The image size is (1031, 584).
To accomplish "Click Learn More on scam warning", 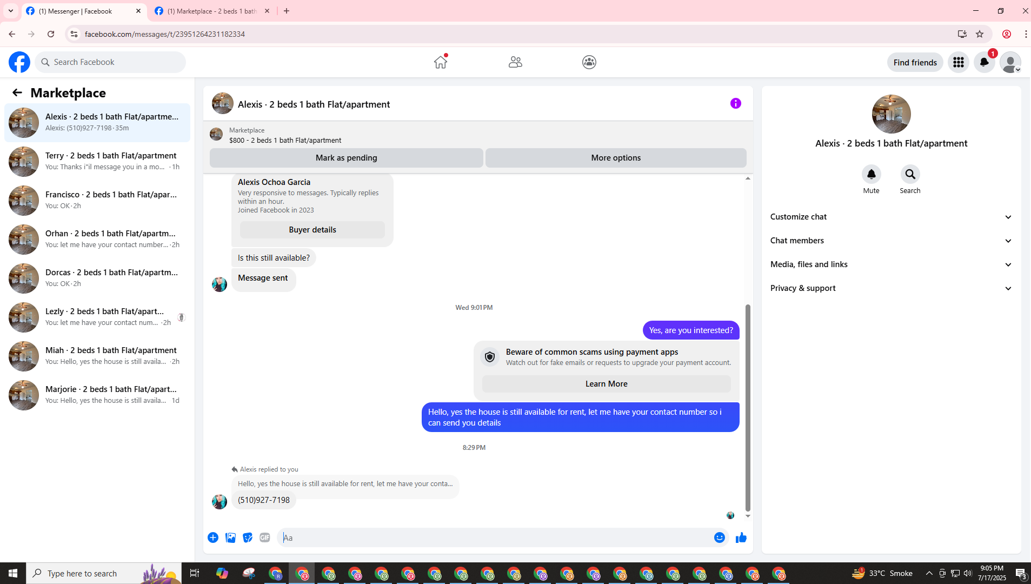I will 607,384.
